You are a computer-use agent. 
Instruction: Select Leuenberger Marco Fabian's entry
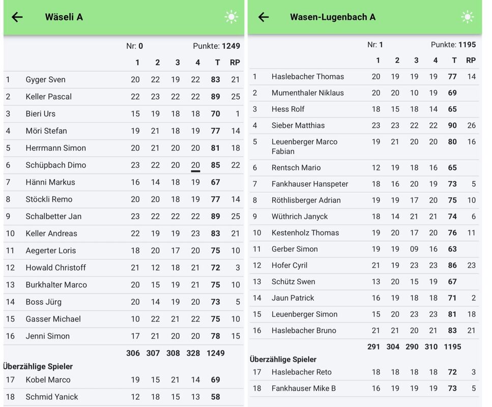[304, 146]
